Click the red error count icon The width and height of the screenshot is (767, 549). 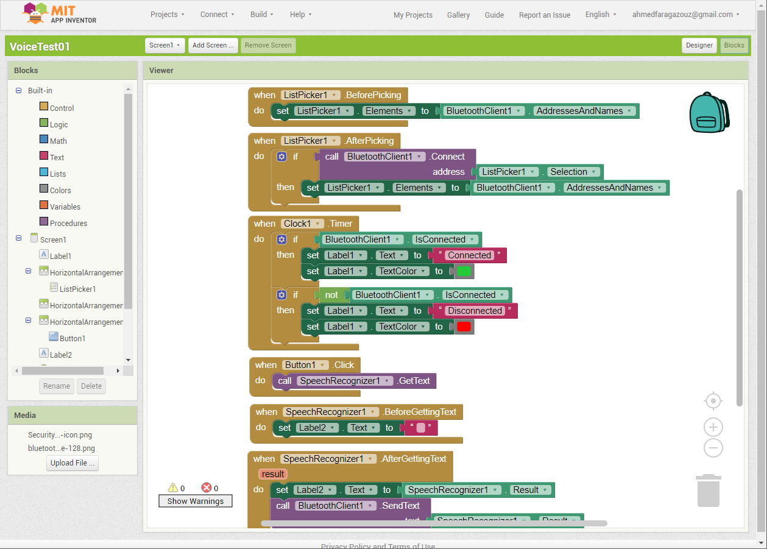tap(207, 487)
